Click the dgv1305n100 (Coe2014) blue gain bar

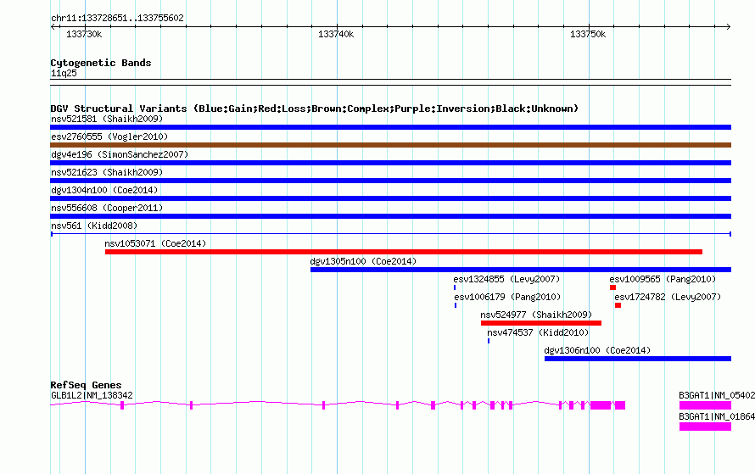point(520,270)
